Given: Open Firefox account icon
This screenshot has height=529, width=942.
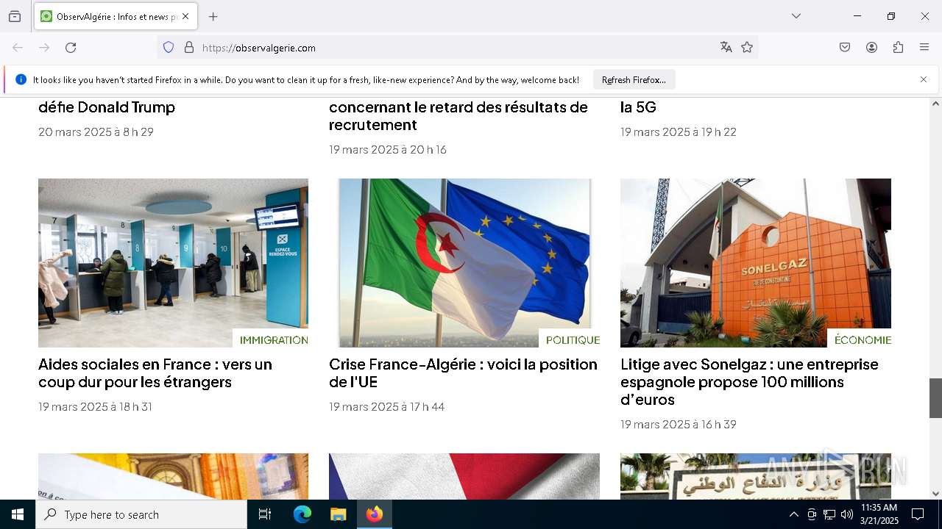Looking at the screenshot, I should coord(871,48).
